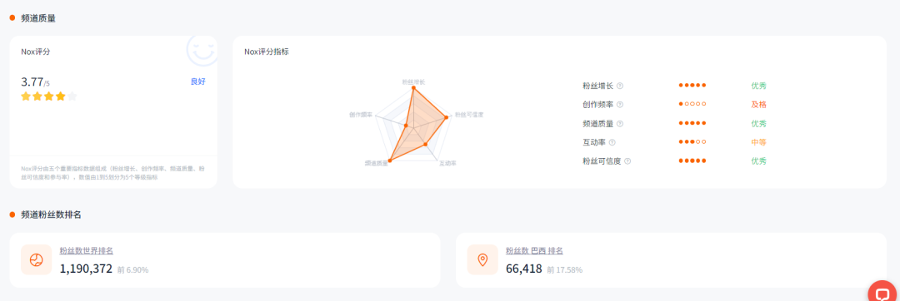900x301 pixels.
Task: Click the help icon next to 创作频率
Action: (620, 105)
